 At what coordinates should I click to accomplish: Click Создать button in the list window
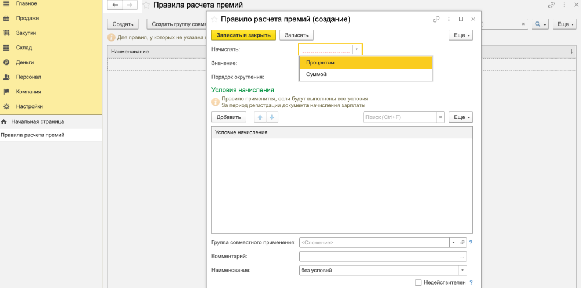click(x=123, y=24)
